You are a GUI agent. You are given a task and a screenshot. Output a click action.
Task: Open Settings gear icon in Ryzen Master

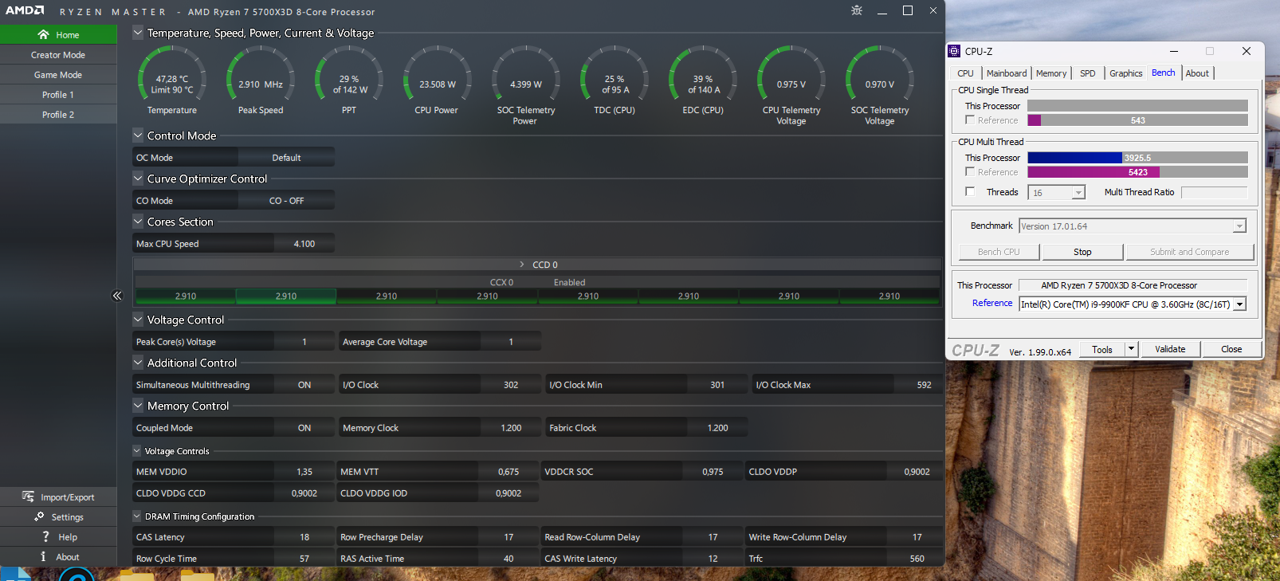(39, 516)
